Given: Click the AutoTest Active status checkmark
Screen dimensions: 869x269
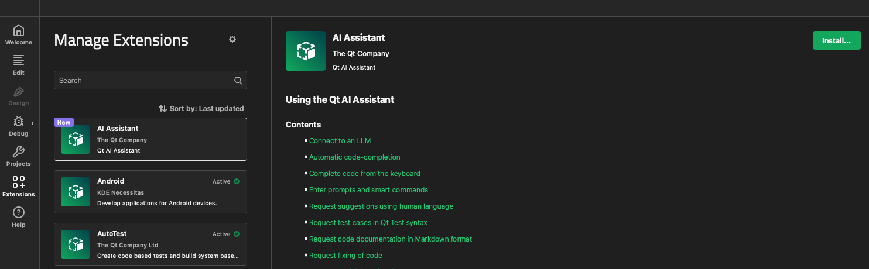Looking at the screenshot, I should click(237, 234).
